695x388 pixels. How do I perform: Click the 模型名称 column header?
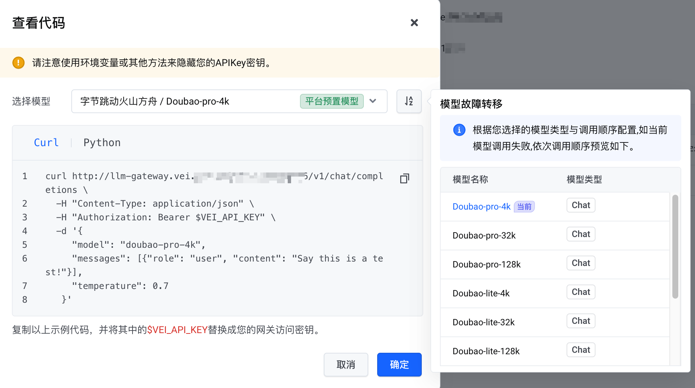pyautogui.click(x=470, y=180)
